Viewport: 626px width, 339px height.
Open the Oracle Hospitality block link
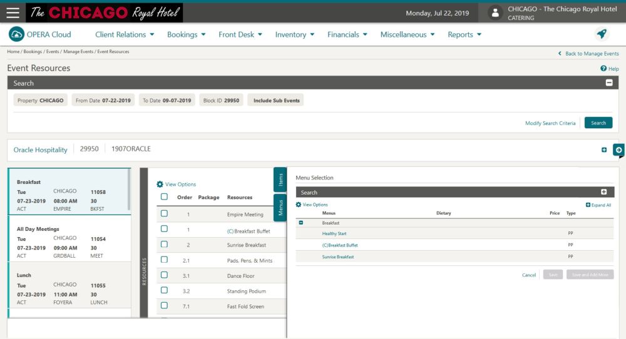[40, 150]
